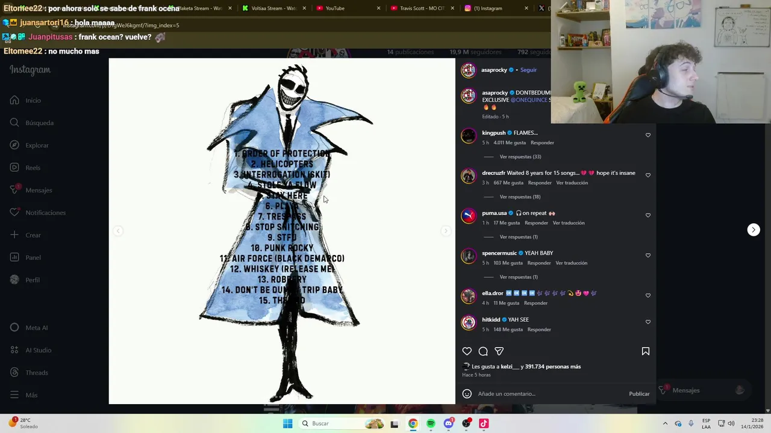This screenshot has height=433, width=771.
Task: Share the post with the paper-plane icon
Action: pos(499,351)
